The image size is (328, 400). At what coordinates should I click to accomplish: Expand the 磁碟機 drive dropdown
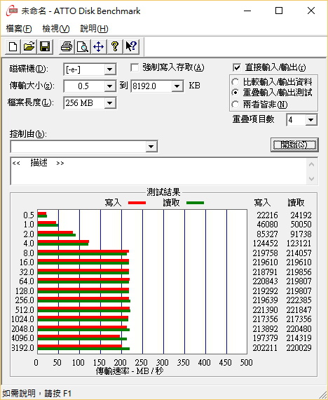click(110, 69)
